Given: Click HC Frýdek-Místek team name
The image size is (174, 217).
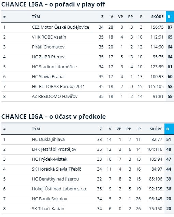Looking at the screenshot, I should (49, 159).
